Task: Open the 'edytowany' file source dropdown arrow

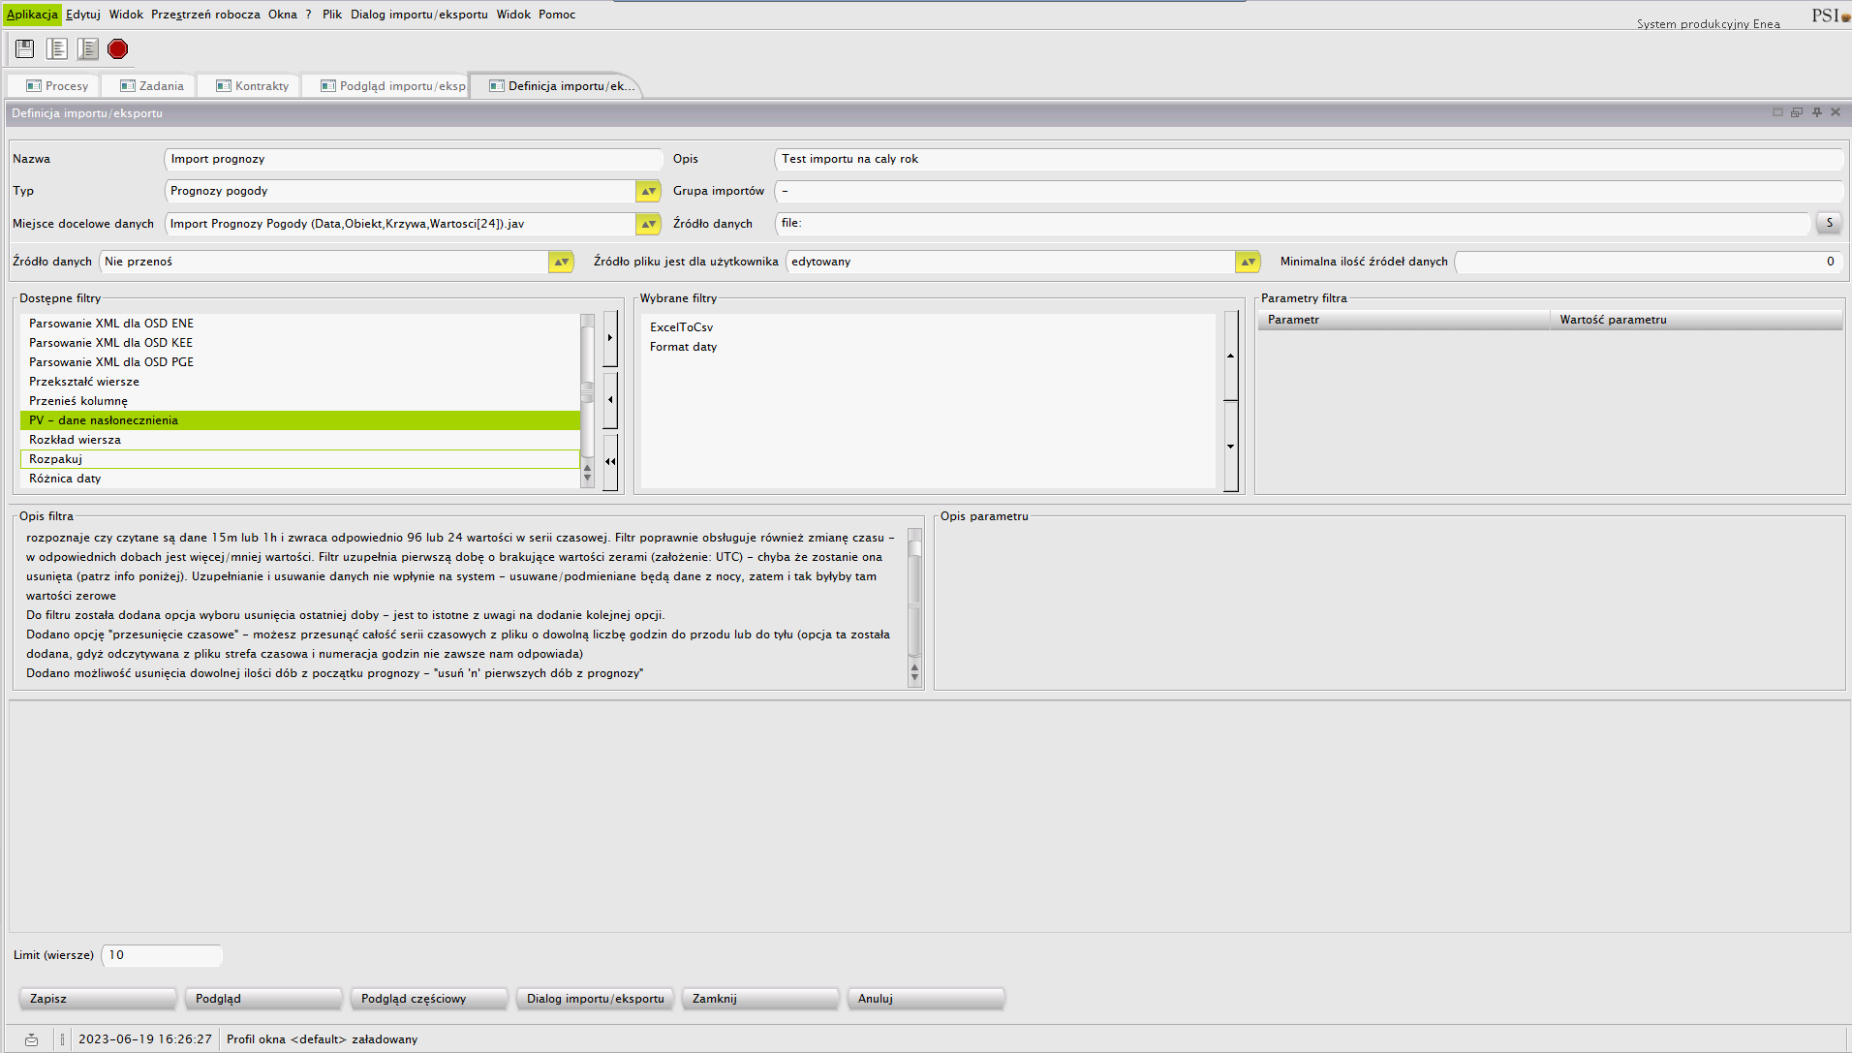Action: click(1248, 262)
